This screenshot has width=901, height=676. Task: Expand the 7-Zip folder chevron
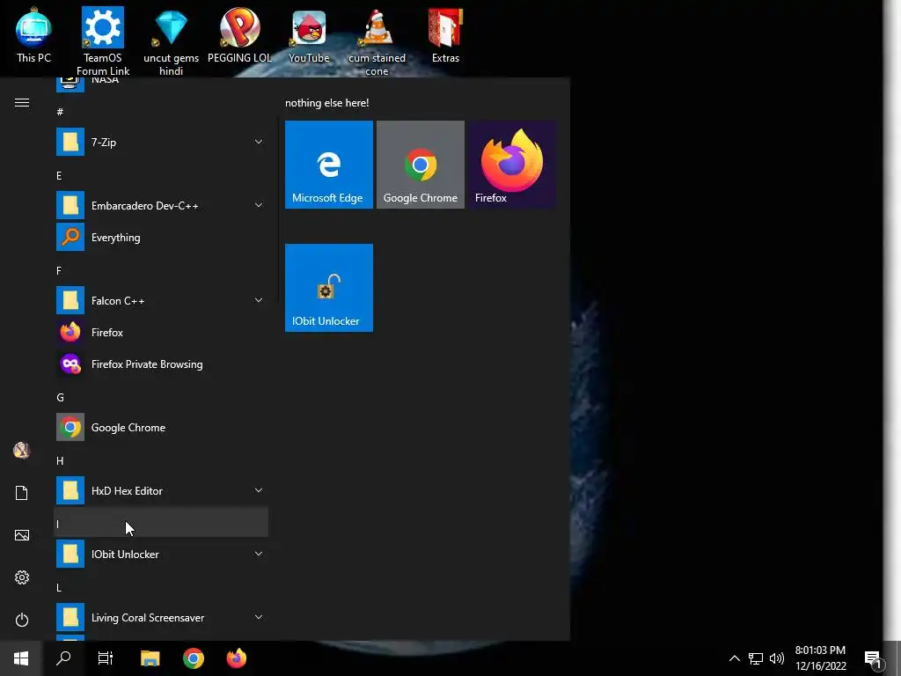coord(259,142)
